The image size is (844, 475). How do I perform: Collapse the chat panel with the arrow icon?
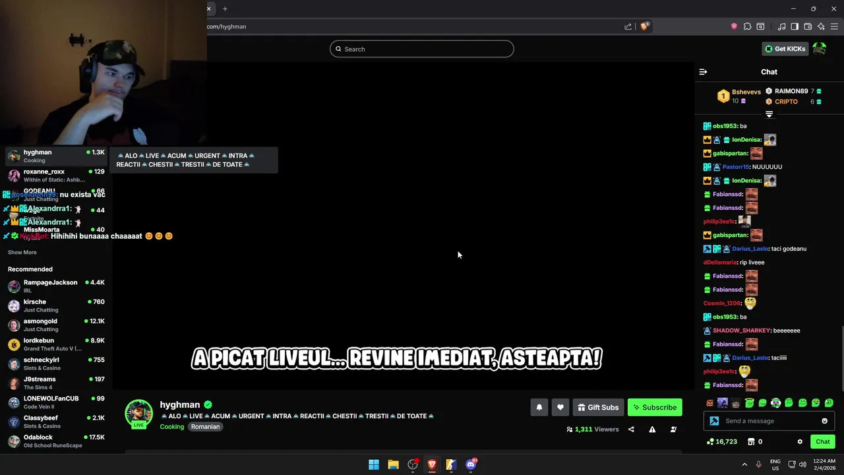pyautogui.click(x=703, y=72)
